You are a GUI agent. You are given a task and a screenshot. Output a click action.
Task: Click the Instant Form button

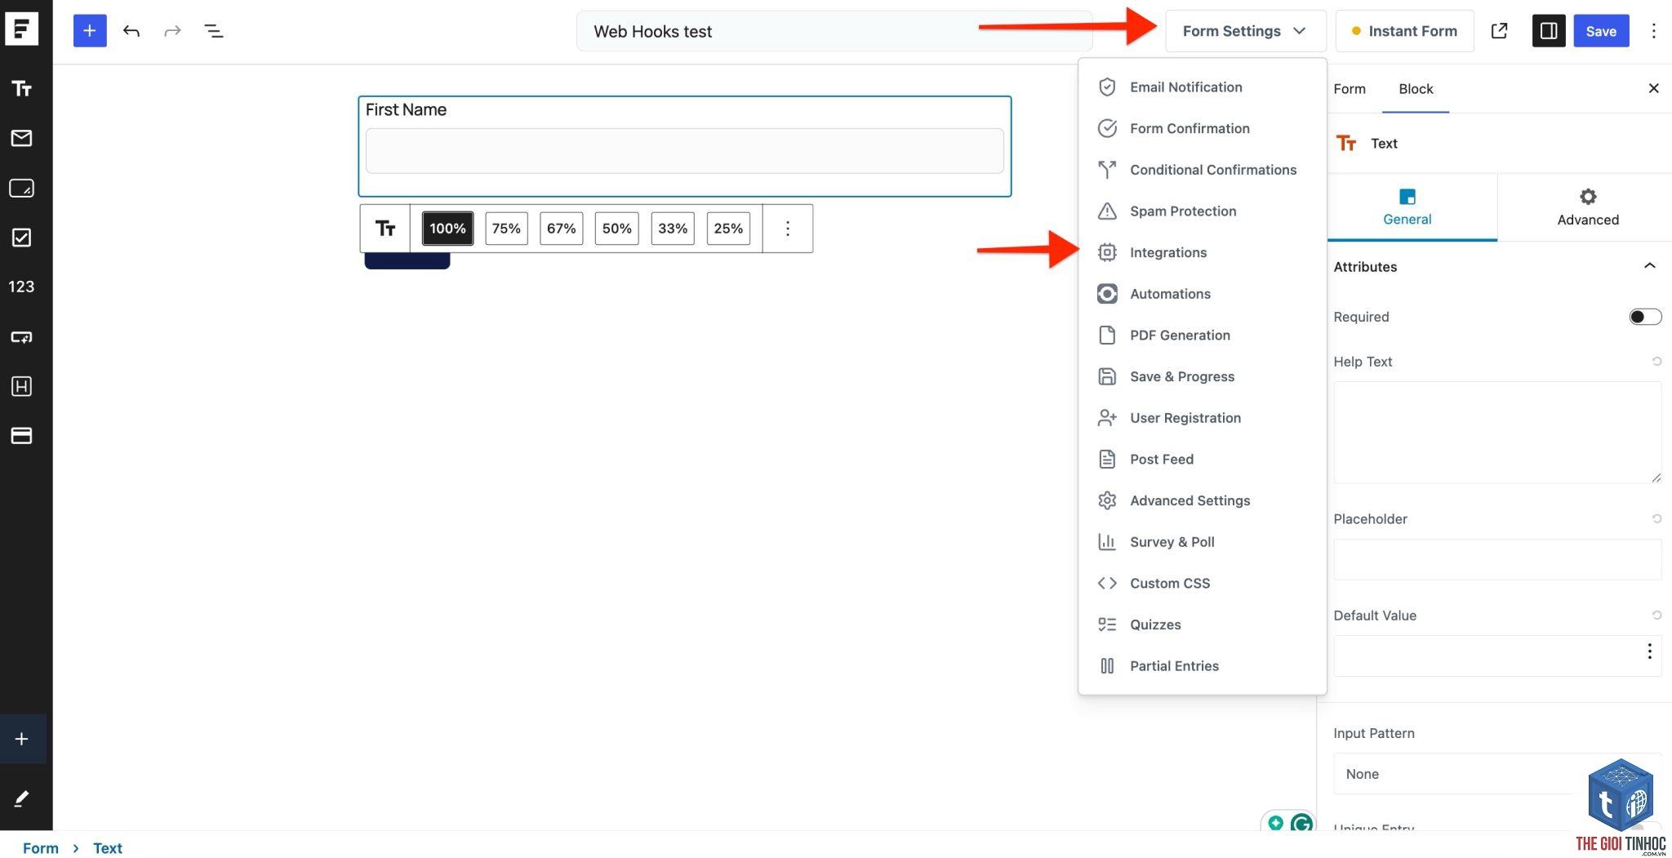click(1404, 31)
